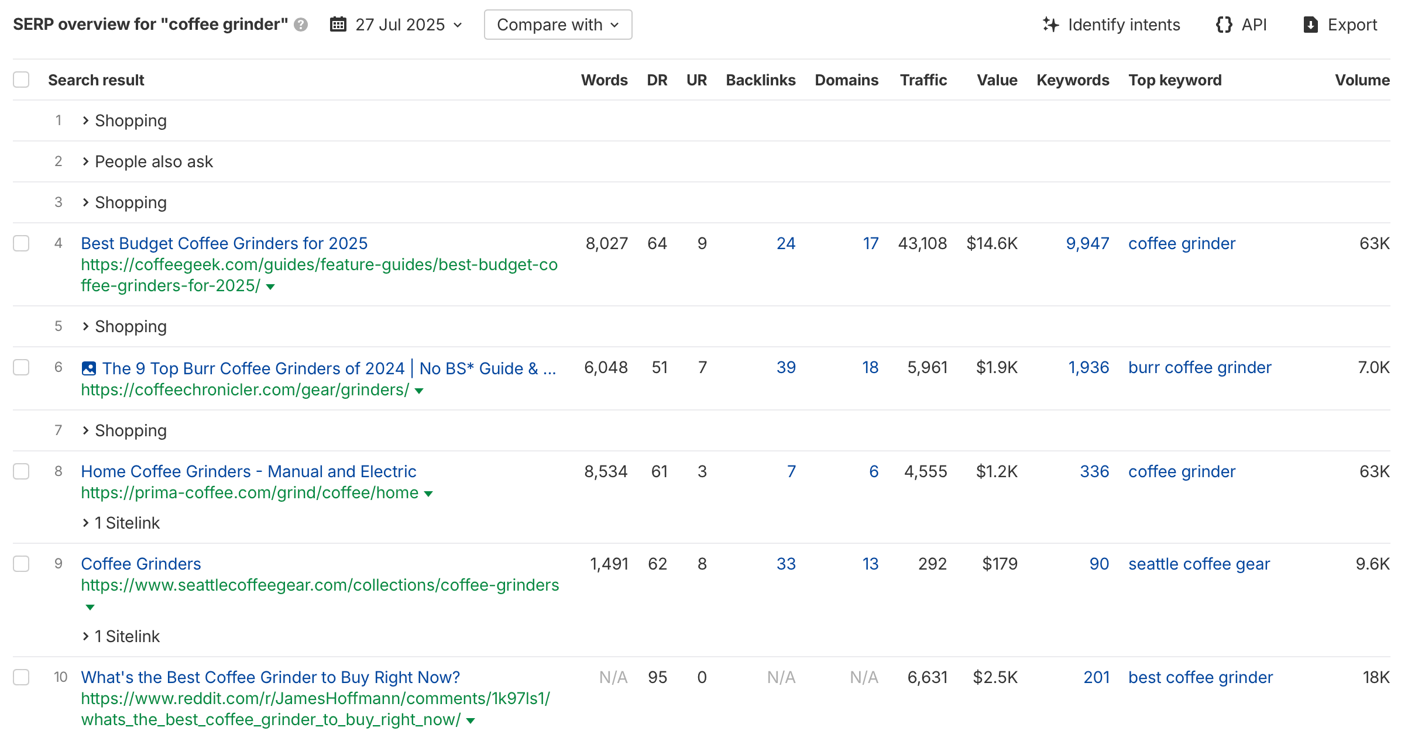
Task: Click the 39 backlinks value for coffeechronicler
Action: 786,367
